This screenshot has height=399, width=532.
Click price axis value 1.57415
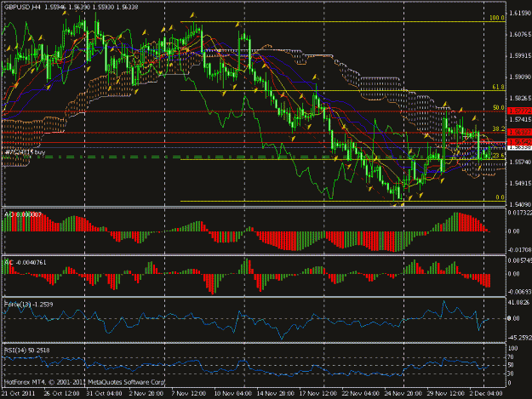click(519, 119)
